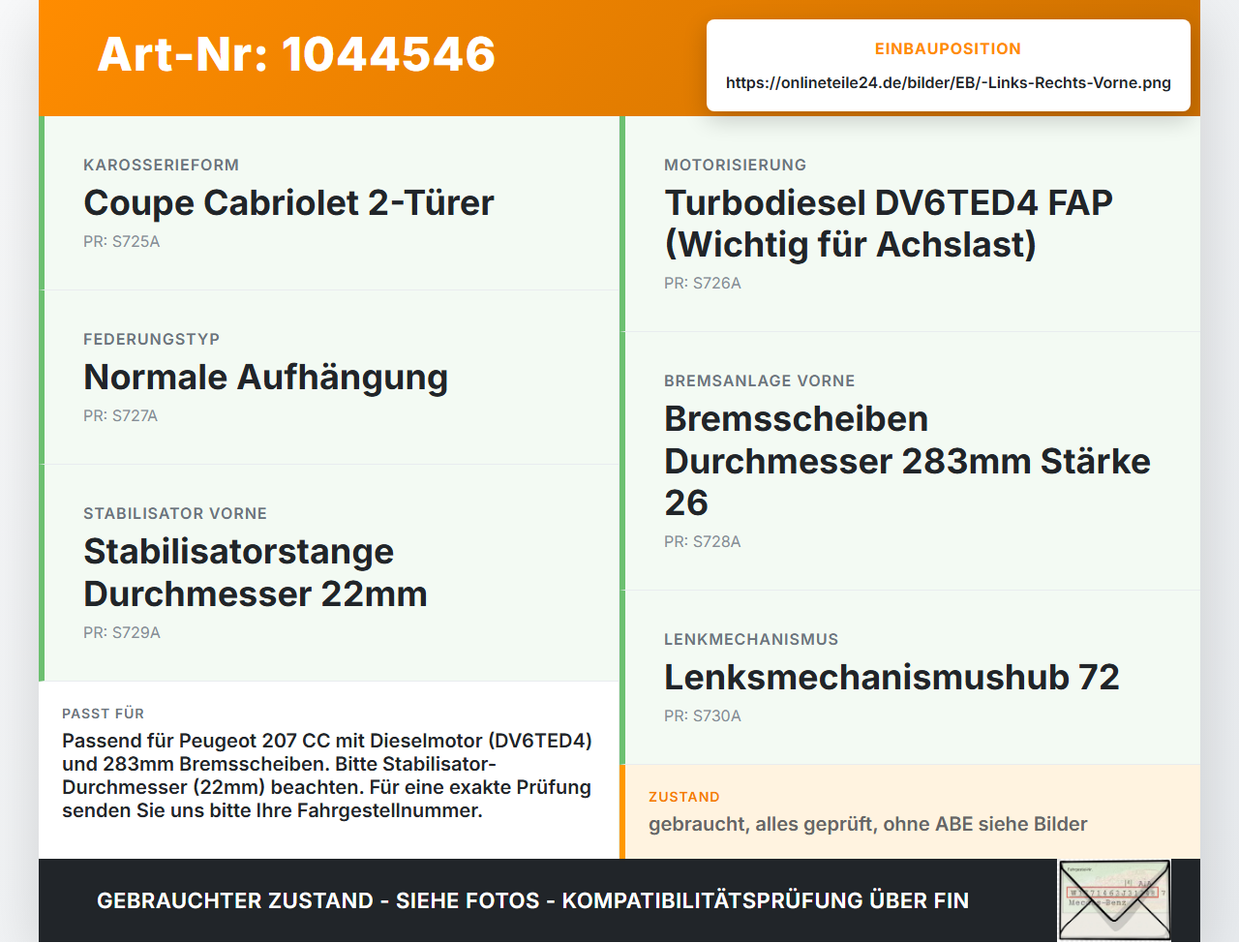Screen dimensions: 1239x943
Task: Click the PR: S726A code
Action: [703, 283]
